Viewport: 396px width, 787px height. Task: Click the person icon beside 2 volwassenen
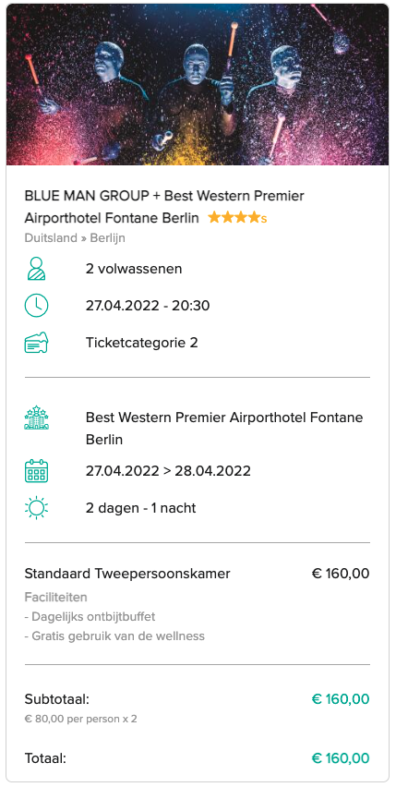pos(36,269)
